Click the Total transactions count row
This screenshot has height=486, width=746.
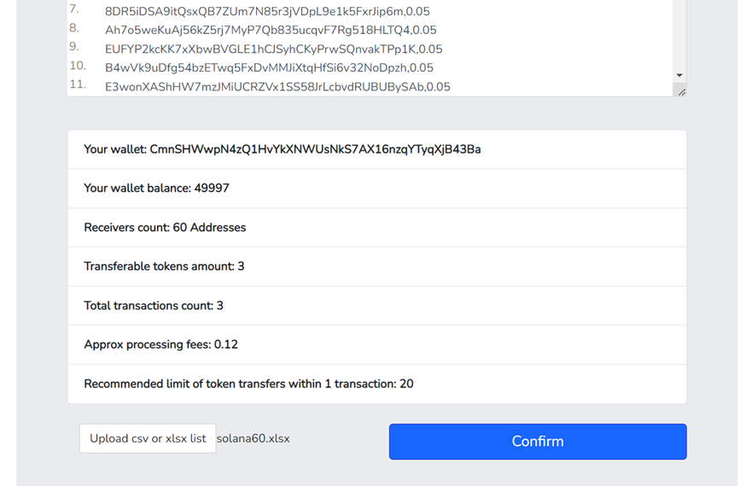[x=376, y=305]
